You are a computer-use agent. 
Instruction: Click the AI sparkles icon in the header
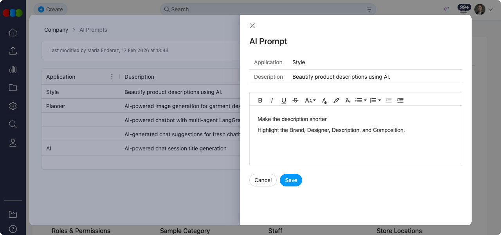446,9
